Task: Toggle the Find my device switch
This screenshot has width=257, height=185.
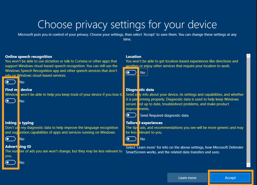Action: click(10, 101)
